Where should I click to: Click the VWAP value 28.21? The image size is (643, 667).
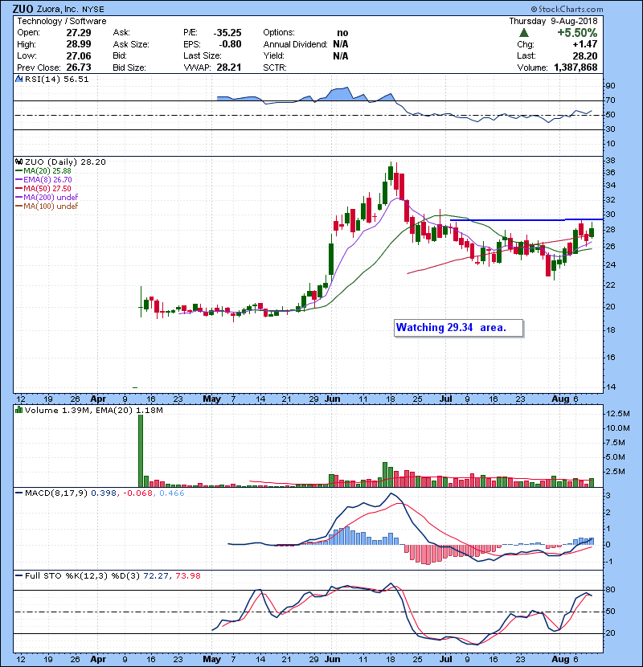click(x=229, y=68)
